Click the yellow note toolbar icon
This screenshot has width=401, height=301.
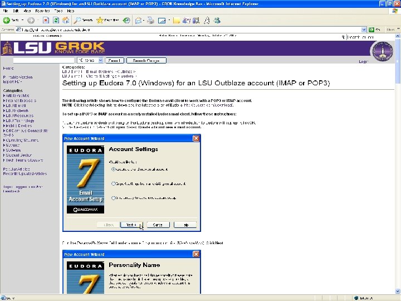point(176,20)
